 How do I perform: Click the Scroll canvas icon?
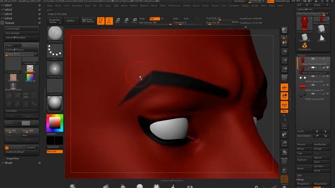(284, 44)
